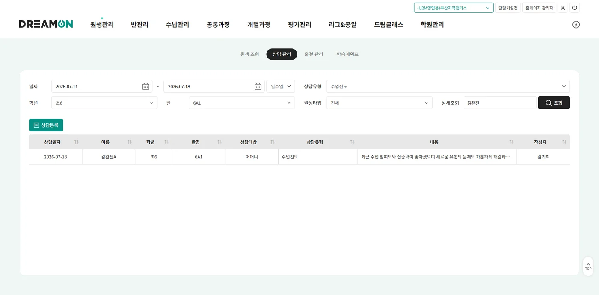This screenshot has height=295, width=599.
Task: Click the 2026-07-18 date cell in the row
Action: coord(56,157)
